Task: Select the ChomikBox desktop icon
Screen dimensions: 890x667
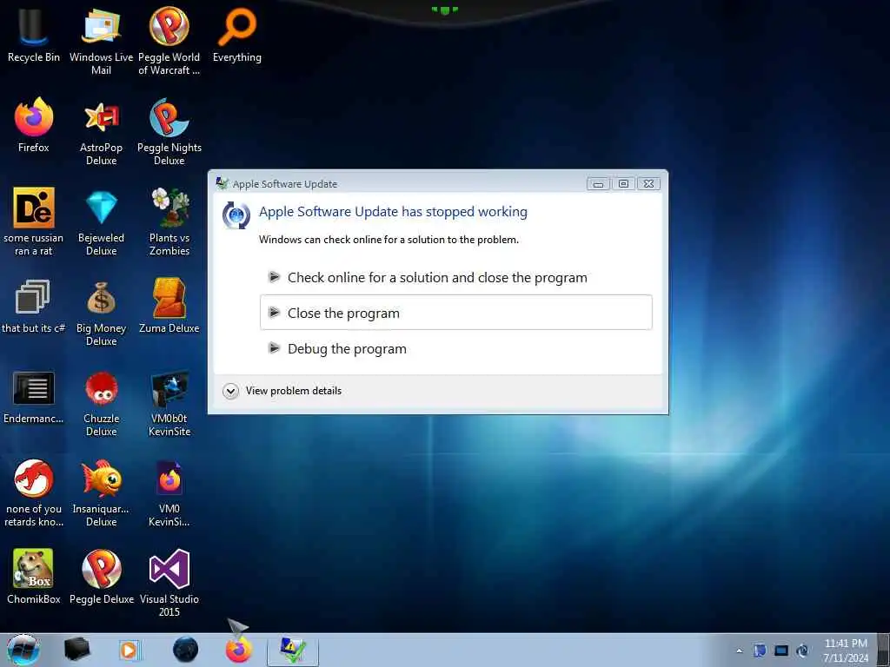Action: pos(34,577)
